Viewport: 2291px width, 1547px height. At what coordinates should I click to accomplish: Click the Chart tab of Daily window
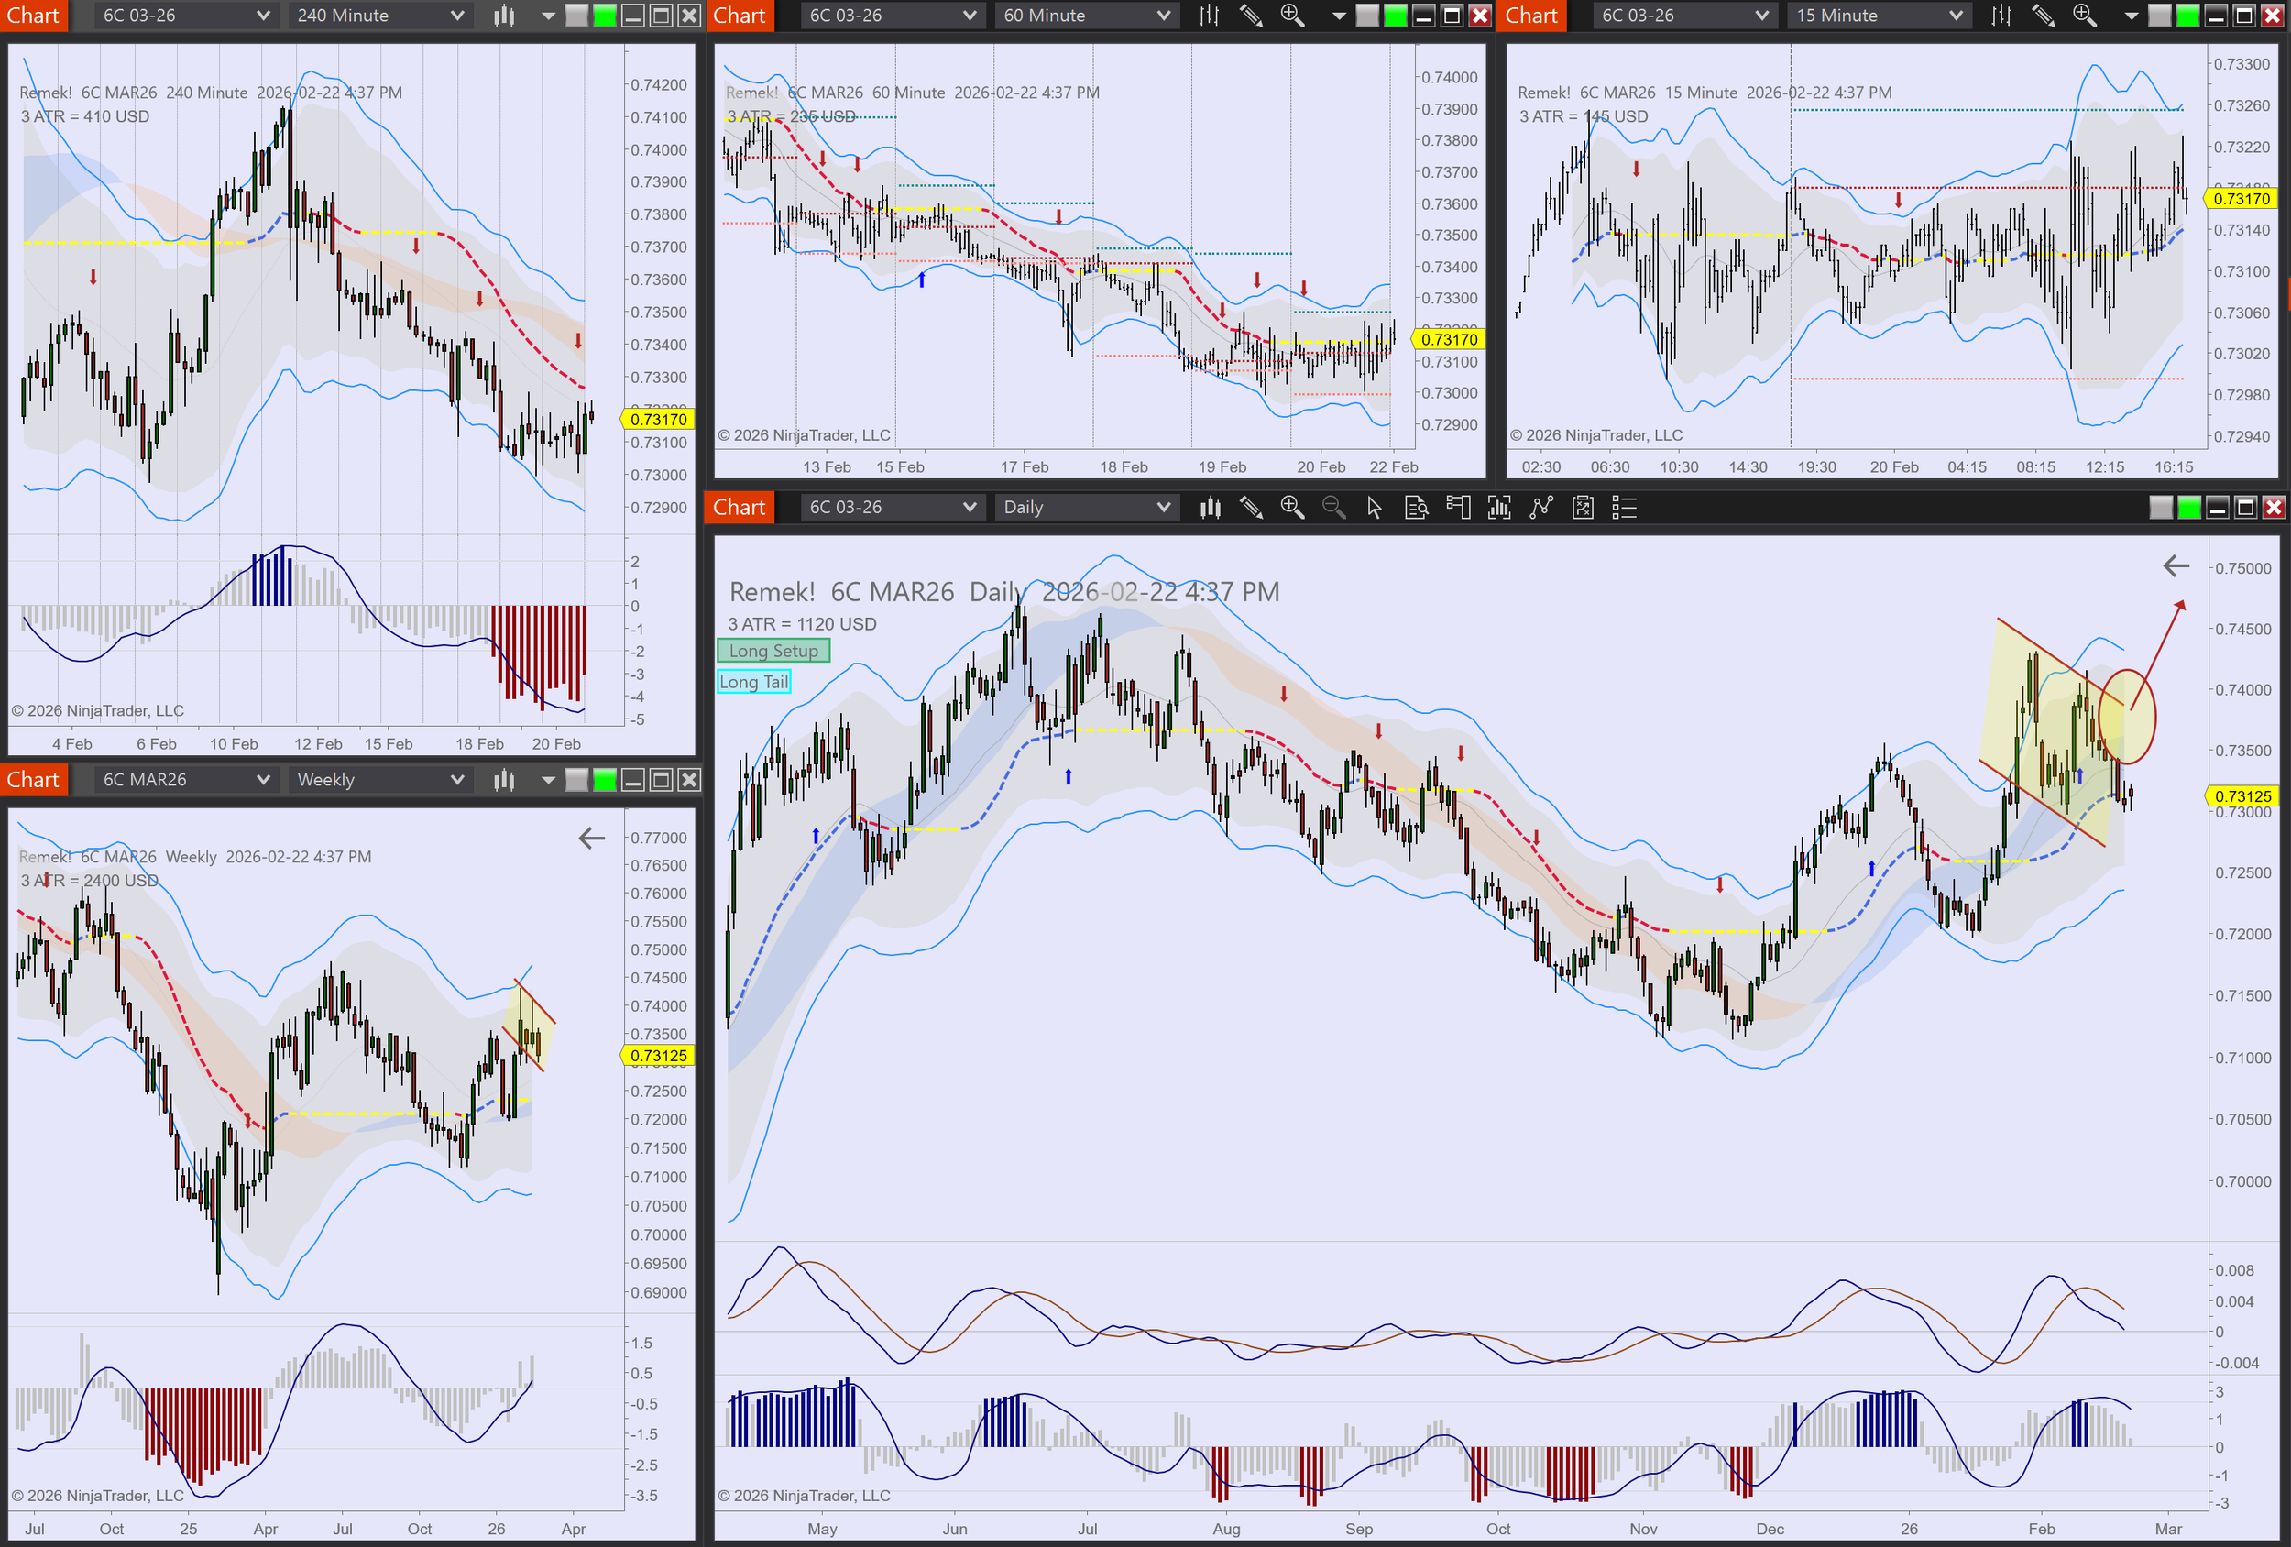click(739, 508)
